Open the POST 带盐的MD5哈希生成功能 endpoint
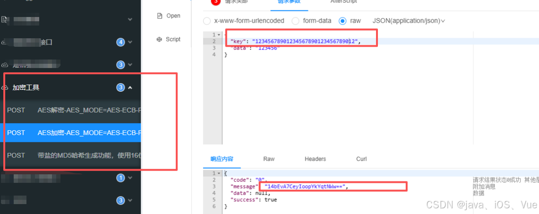The image size is (539, 214). click(x=70, y=155)
